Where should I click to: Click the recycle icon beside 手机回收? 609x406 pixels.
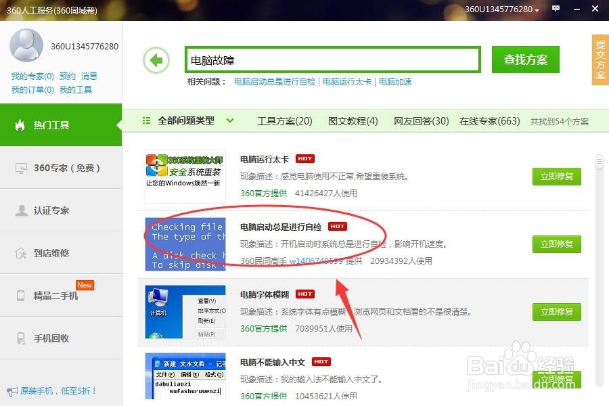pyautogui.click(x=21, y=338)
